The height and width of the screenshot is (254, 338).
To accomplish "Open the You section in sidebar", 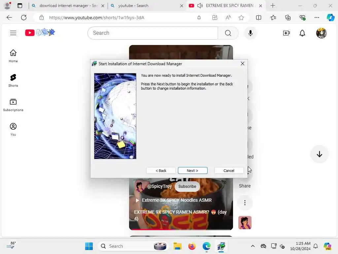I will [x=13, y=129].
